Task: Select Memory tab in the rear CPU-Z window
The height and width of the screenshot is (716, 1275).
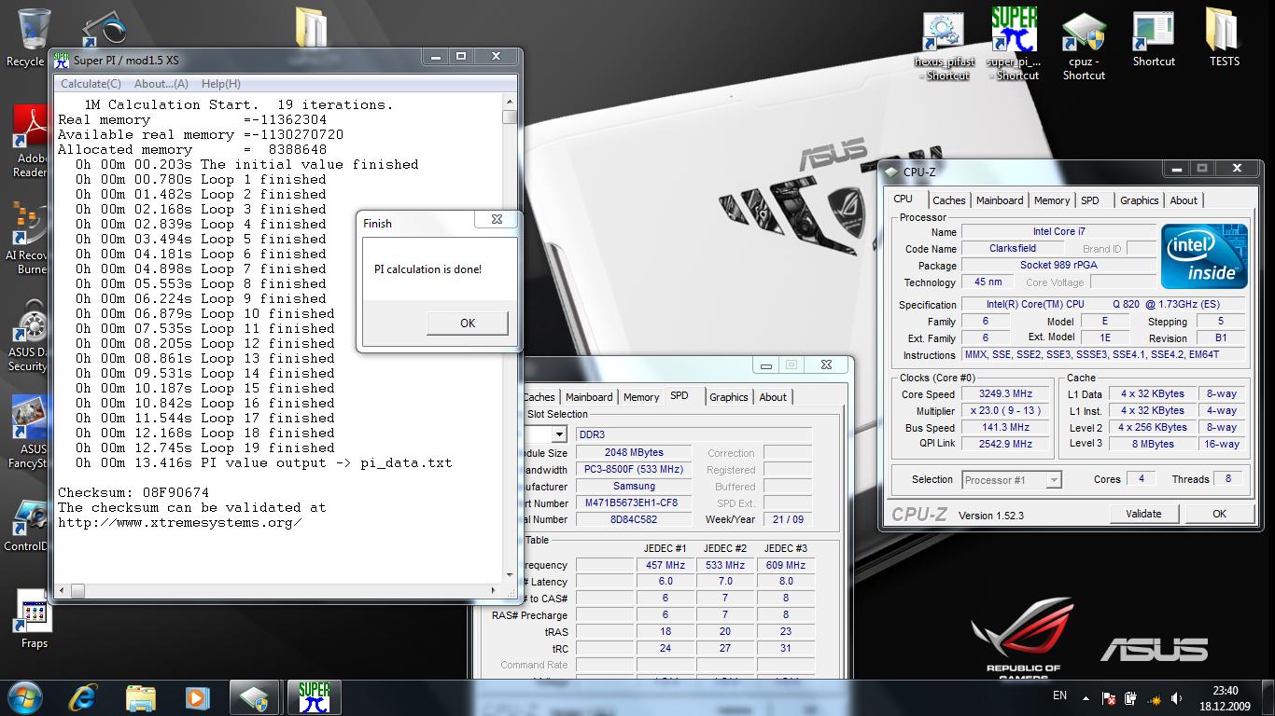Action: point(641,397)
